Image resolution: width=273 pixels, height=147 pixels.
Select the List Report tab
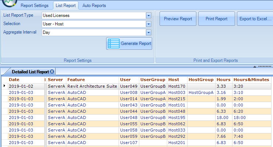[x=66, y=6]
